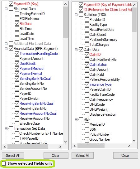
Task: Check the TradingPartnerID field
Action: coord(17,14)
